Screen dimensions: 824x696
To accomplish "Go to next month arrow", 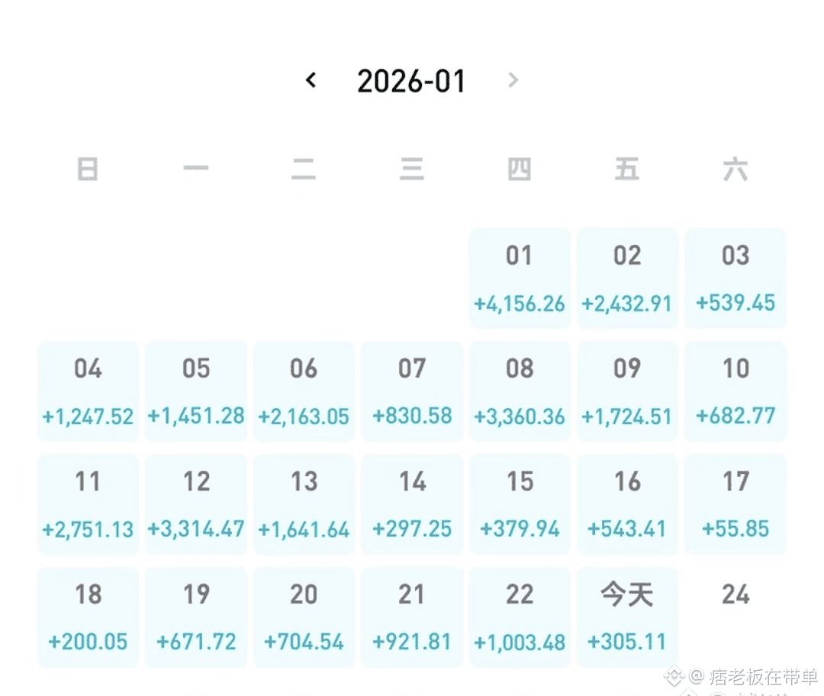I will pyautogui.click(x=513, y=80).
